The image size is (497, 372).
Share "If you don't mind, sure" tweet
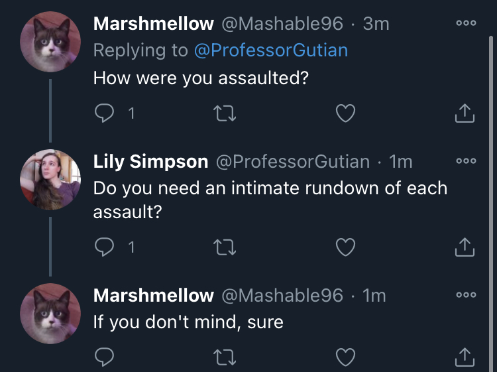click(465, 357)
